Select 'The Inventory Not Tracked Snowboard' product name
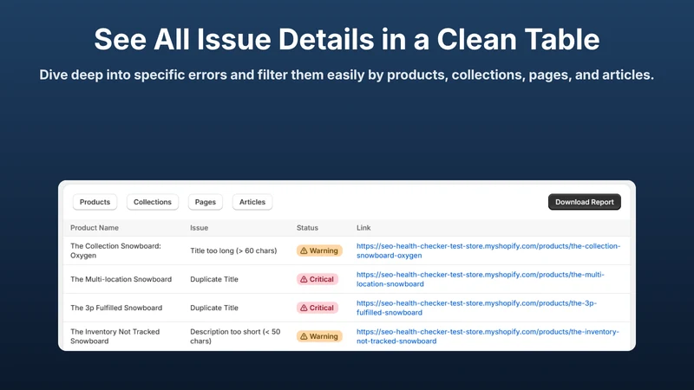694x390 pixels. pos(115,336)
